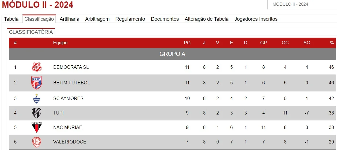This screenshot has height=150, width=337.
Task: Click the Tupi team crest
Action: [37, 113]
